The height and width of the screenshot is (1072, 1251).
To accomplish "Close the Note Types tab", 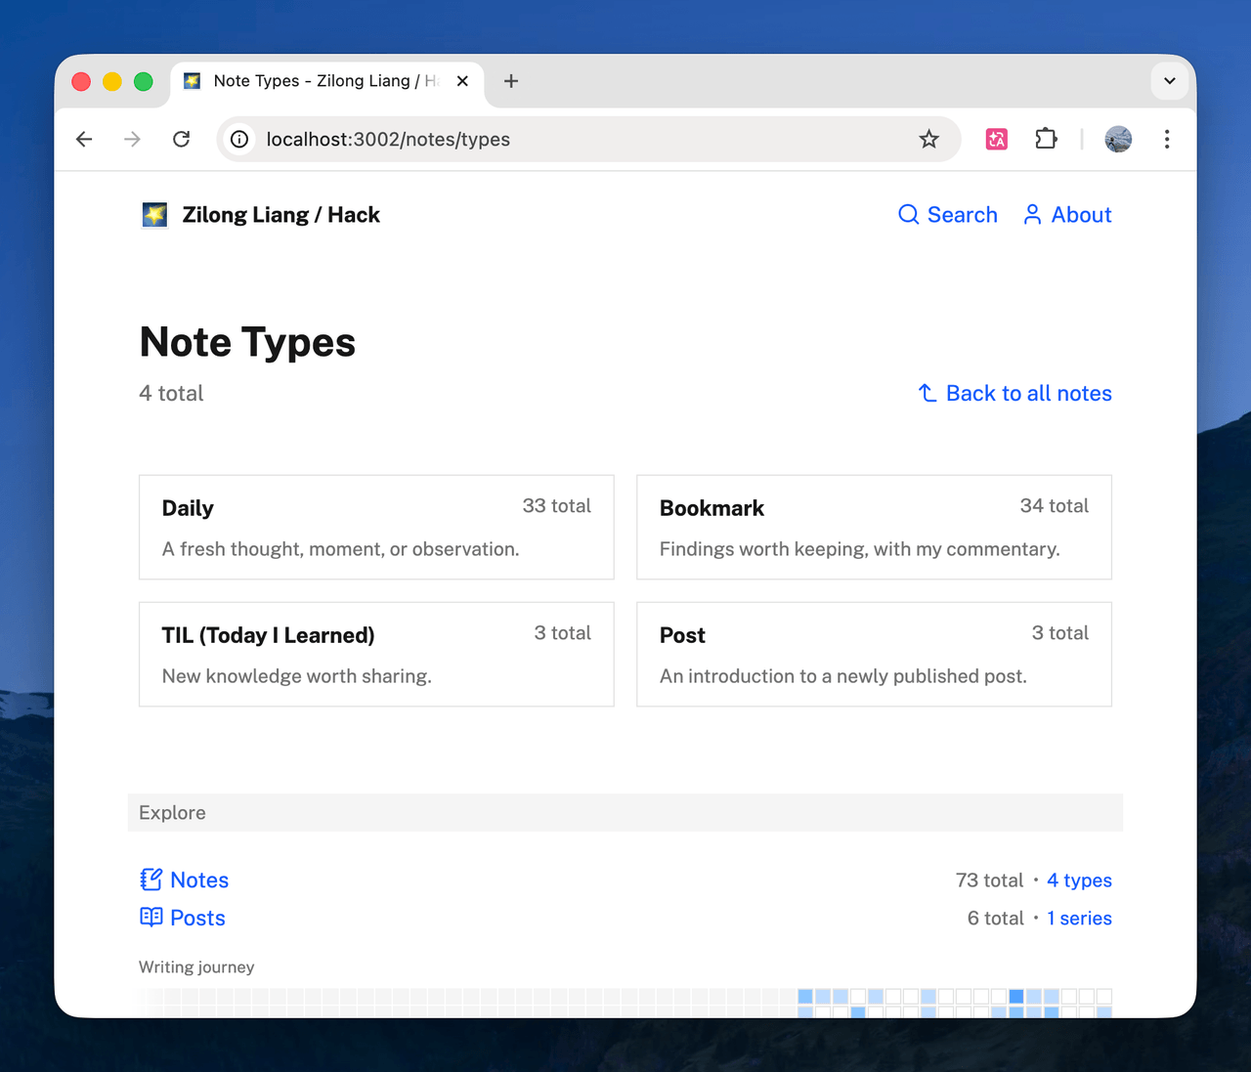I will (462, 81).
